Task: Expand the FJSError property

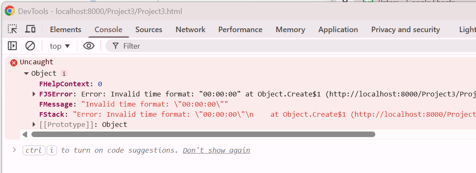Action: point(34,94)
